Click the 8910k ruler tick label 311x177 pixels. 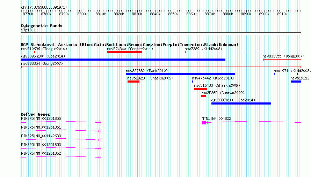(282, 14)
